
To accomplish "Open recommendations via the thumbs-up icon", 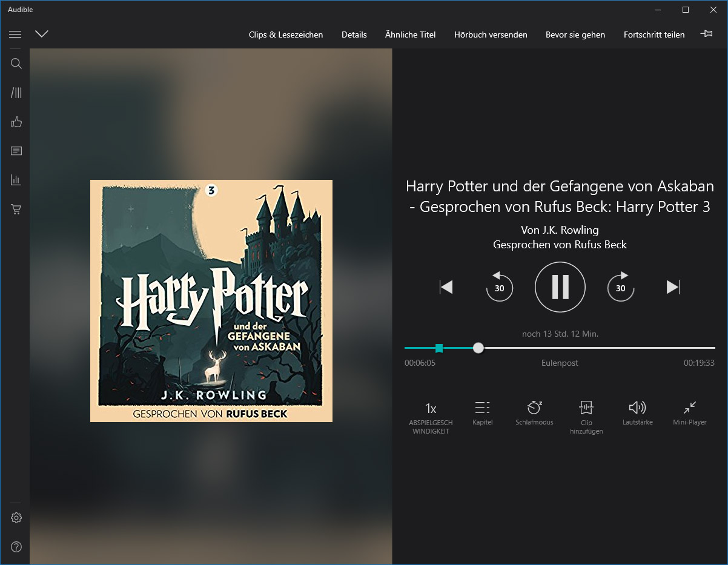I will 16,122.
